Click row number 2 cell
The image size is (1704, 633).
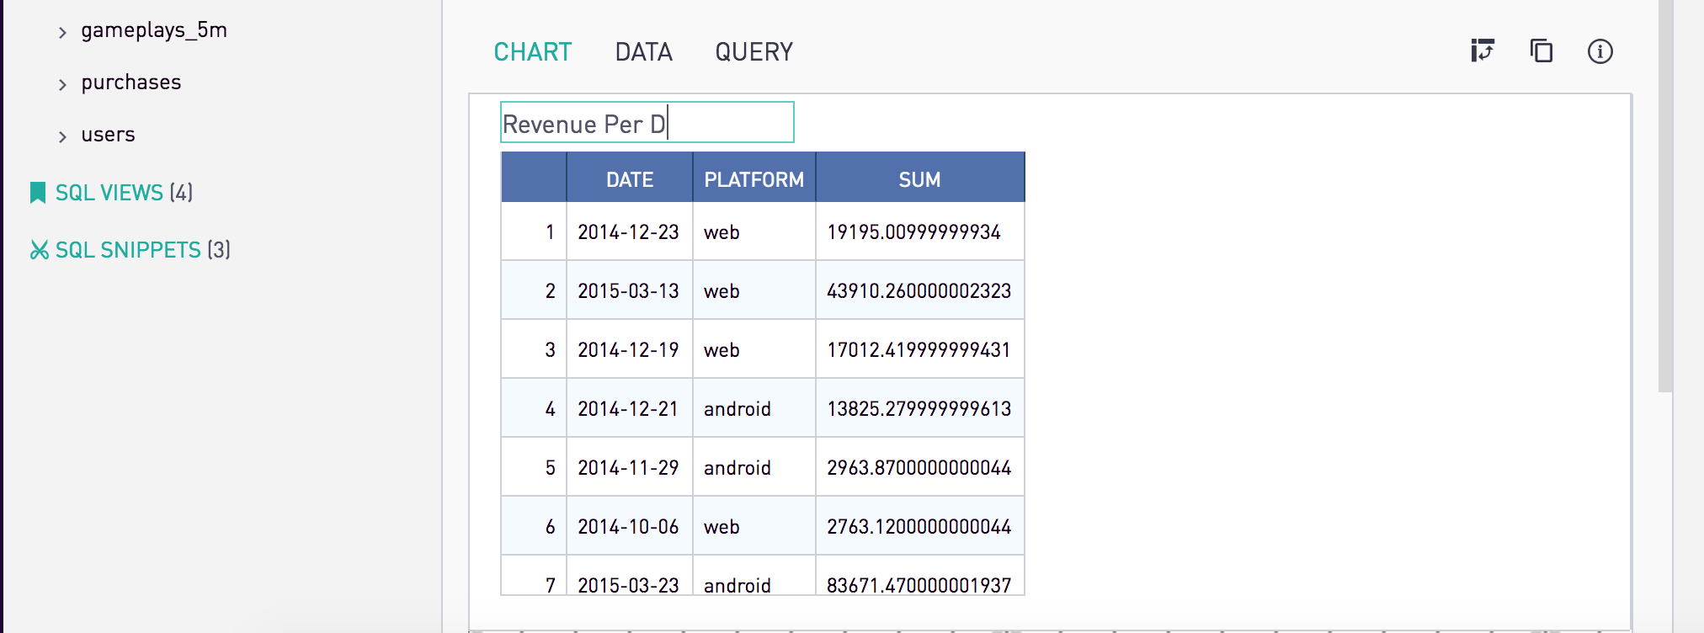pyautogui.click(x=534, y=290)
